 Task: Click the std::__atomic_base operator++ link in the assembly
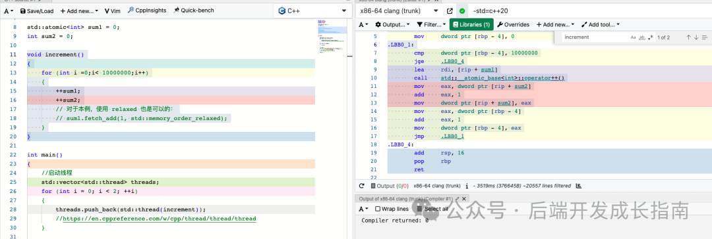[502, 78]
